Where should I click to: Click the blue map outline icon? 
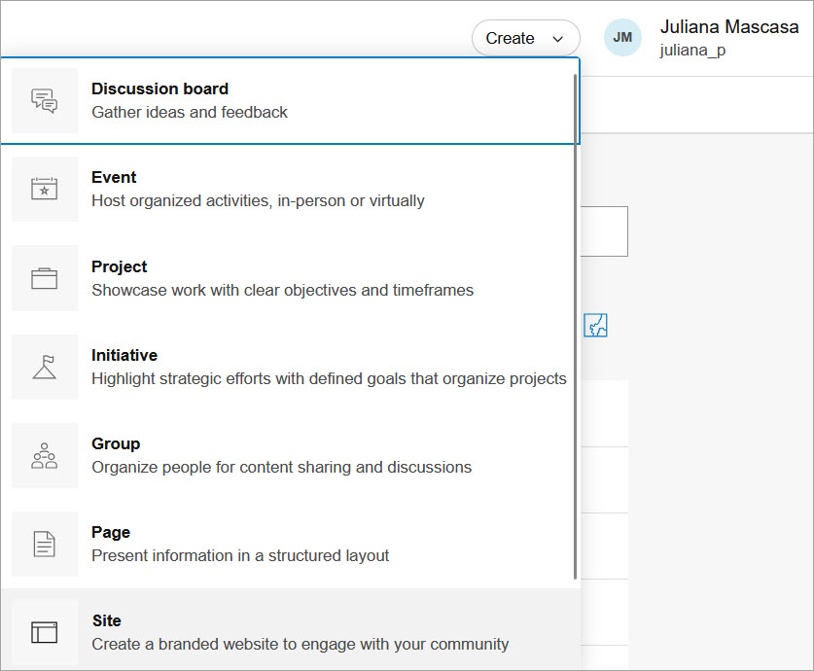[595, 325]
